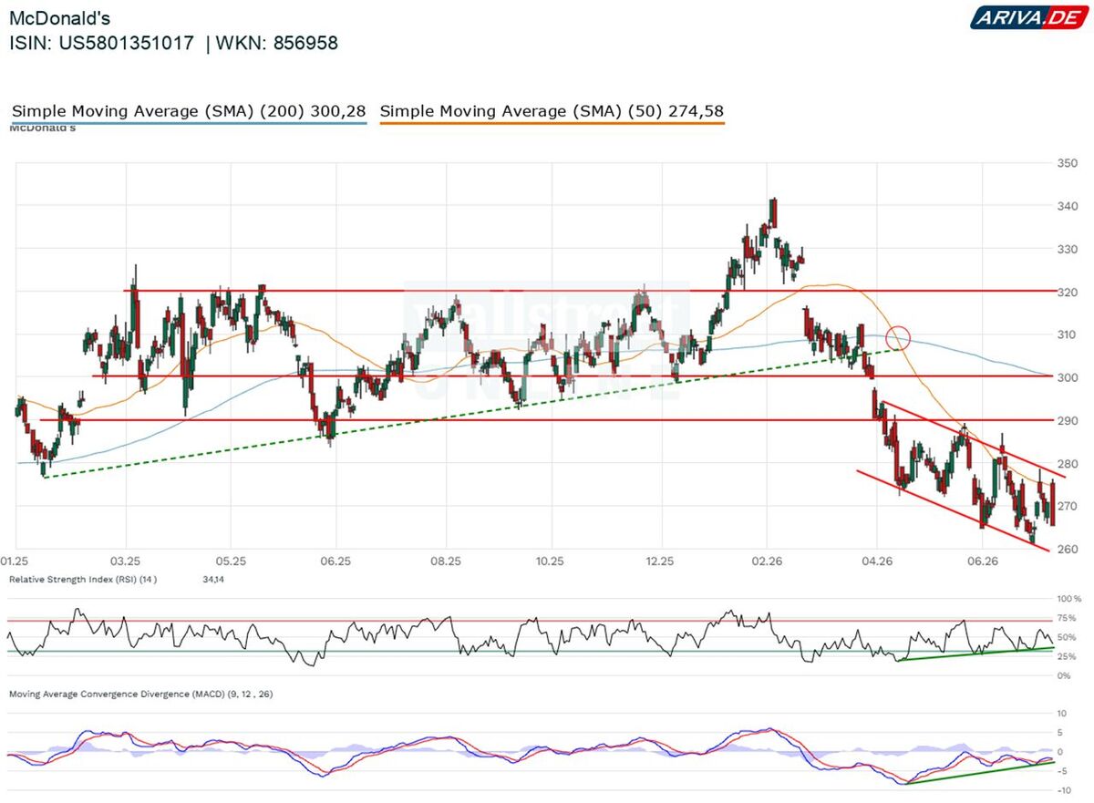Click the 10.25 date axis label

[x=551, y=562]
